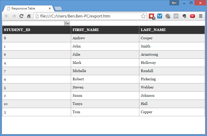Open the LastPass extension icon
This screenshot has width=207, height=136.
coord(152,16)
